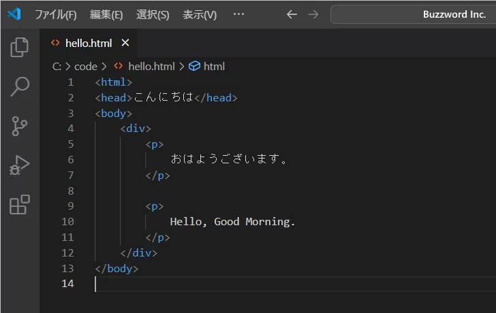The width and height of the screenshot is (496, 313).
Task: Click the C: breadcrumb segment
Action: point(57,67)
